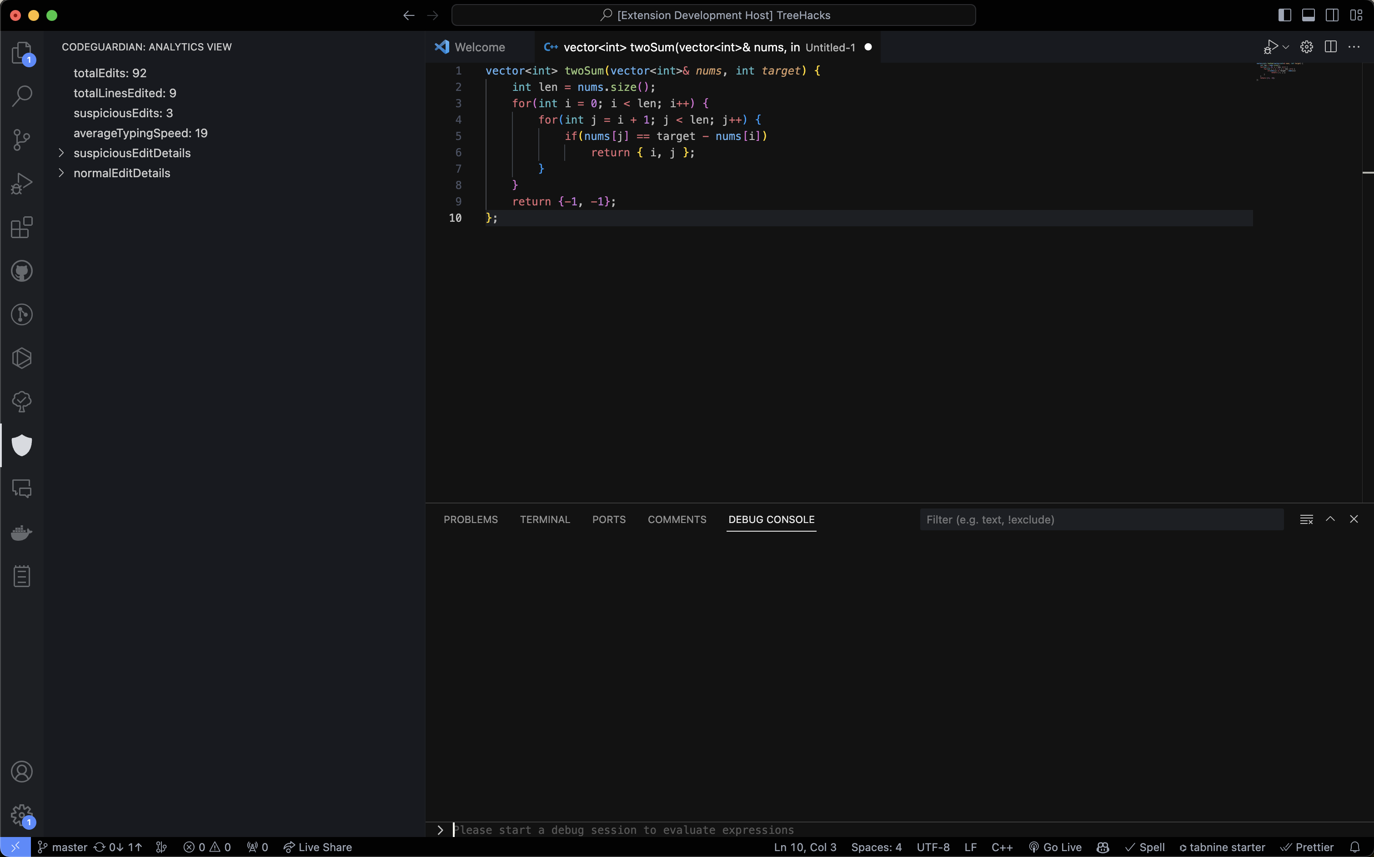Open the Accounts icon in activity bar

pos(21,772)
